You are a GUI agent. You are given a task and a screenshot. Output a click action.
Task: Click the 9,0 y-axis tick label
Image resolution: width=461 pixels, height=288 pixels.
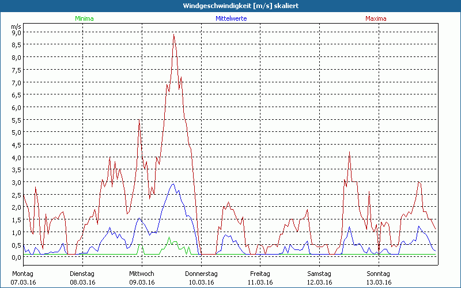16,32
